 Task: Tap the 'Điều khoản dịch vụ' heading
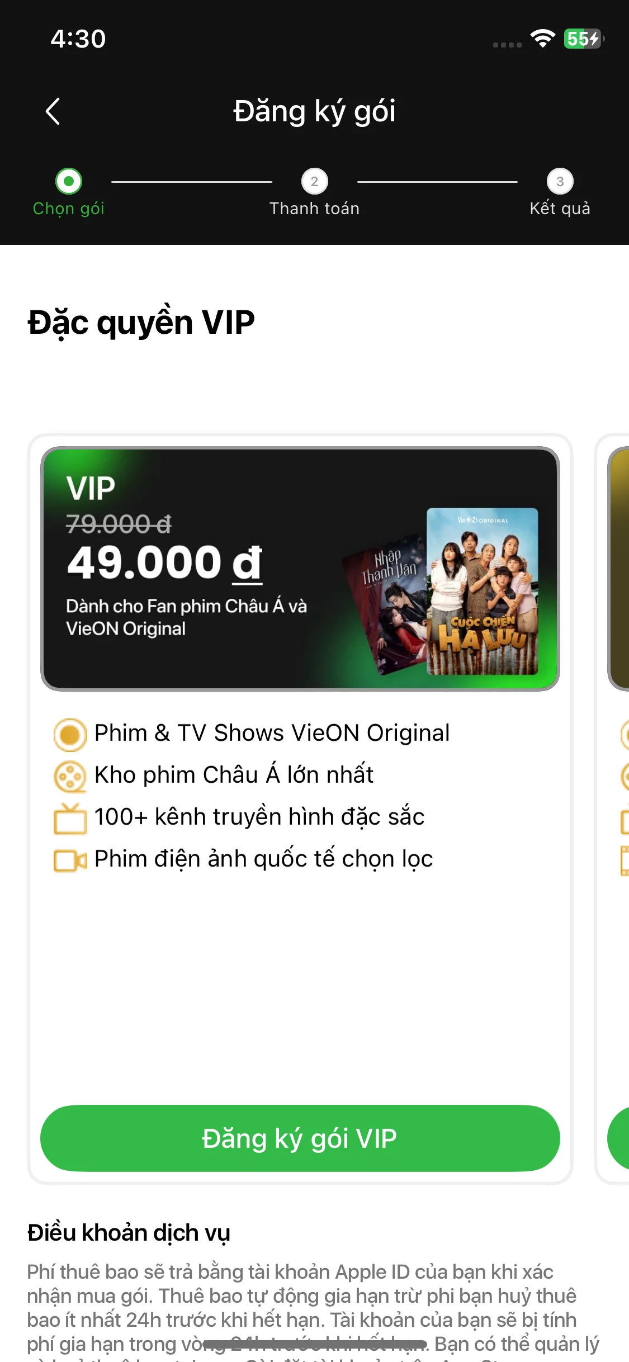click(129, 1233)
